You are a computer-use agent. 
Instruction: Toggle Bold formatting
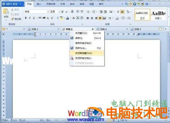tap(26, 18)
